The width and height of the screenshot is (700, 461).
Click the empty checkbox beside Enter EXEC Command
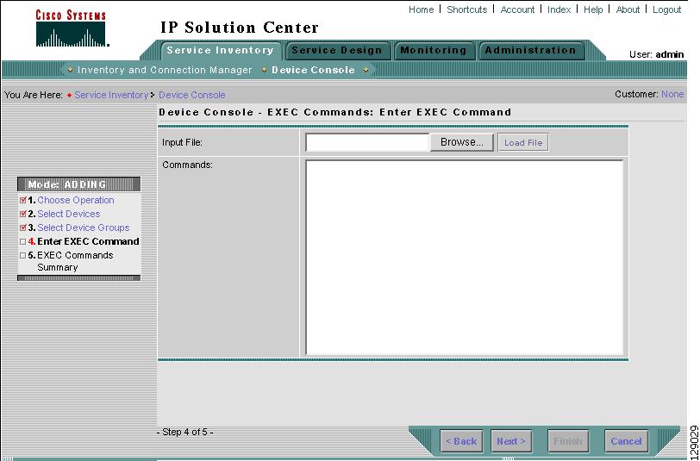click(23, 241)
